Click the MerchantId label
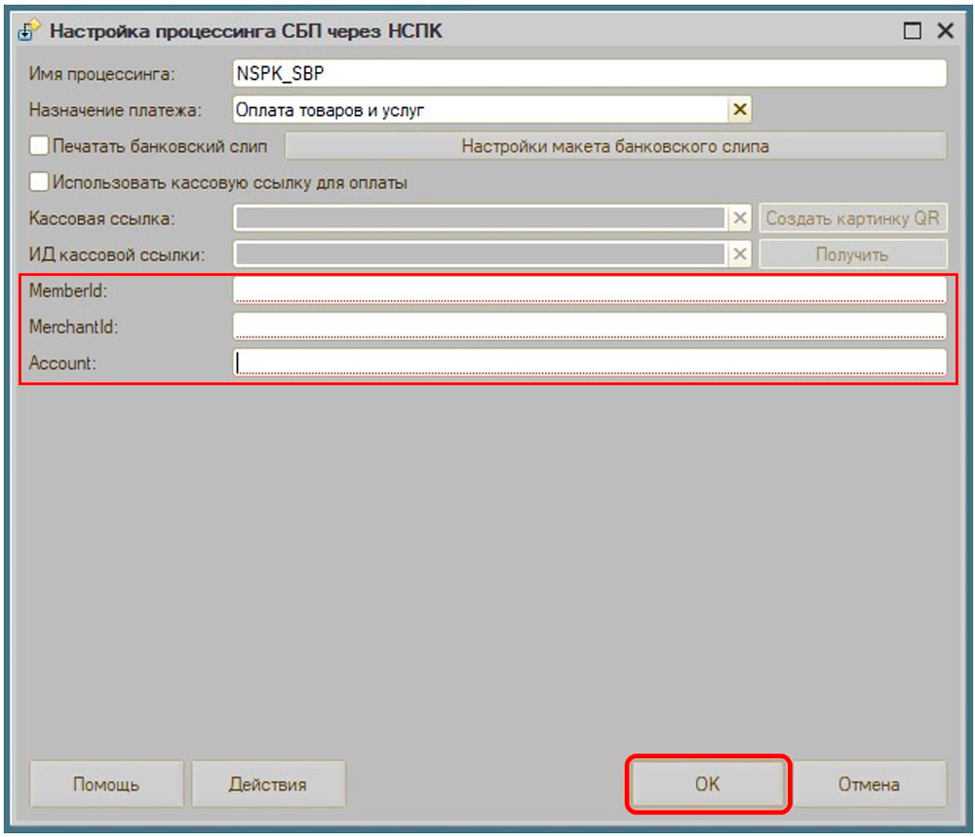Viewport: 975px width, 837px height. (x=73, y=326)
